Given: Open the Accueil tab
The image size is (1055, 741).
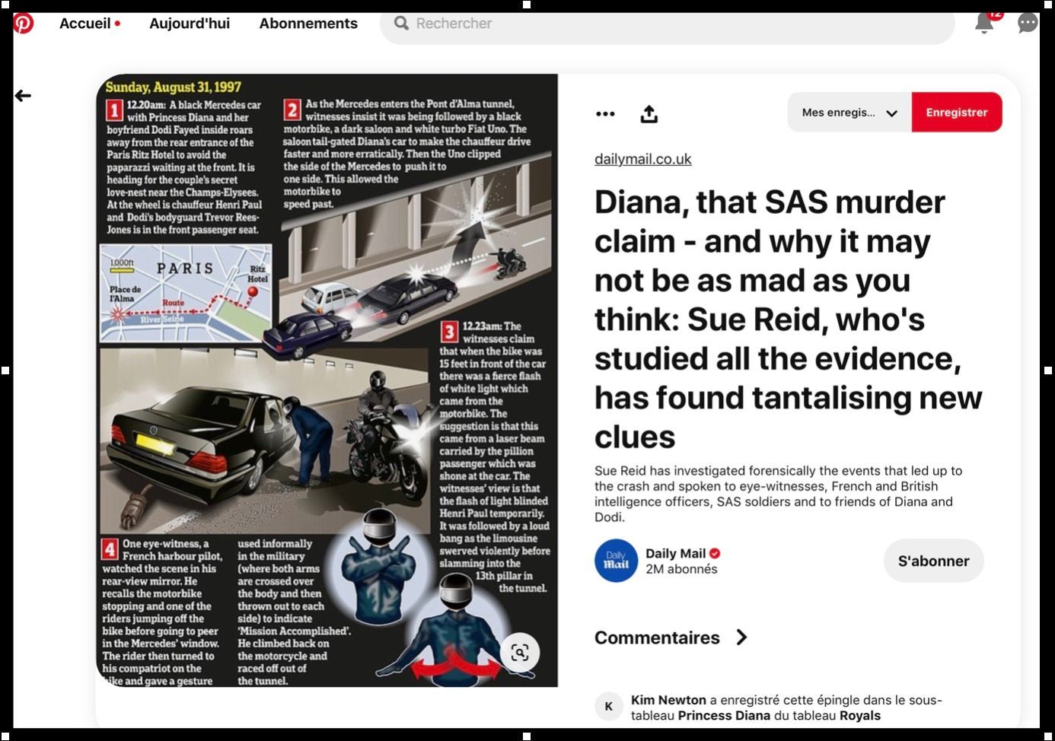Looking at the screenshot, I should point(85,24).
